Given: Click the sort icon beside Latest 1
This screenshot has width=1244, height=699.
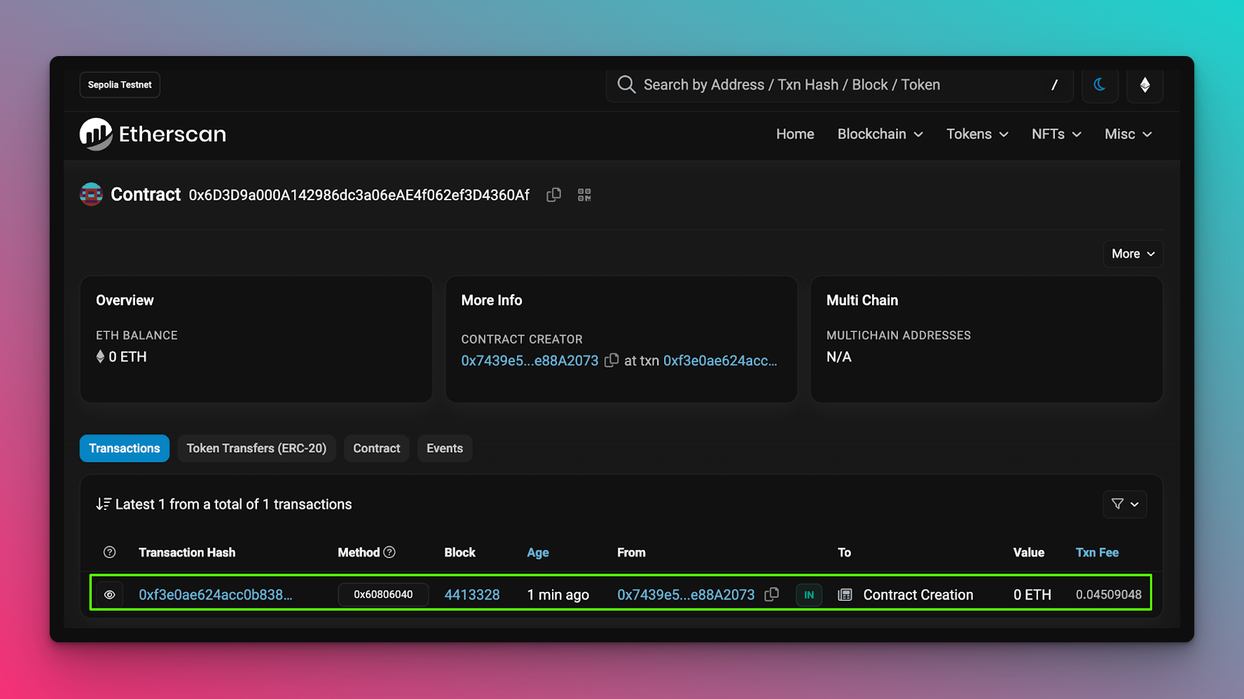Looking at the screenshot, I should click(x=103, y=504).
